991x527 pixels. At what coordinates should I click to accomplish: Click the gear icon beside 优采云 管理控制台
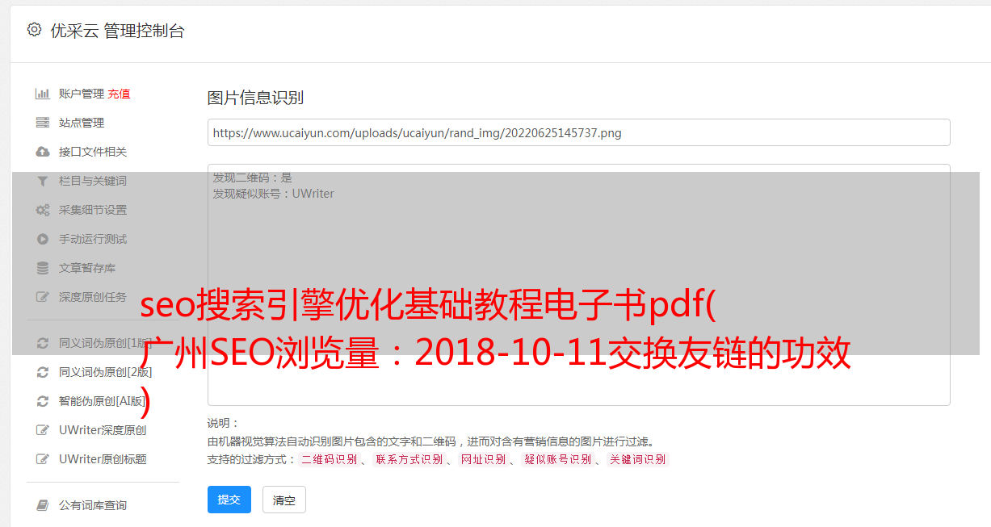pos(34,30)
